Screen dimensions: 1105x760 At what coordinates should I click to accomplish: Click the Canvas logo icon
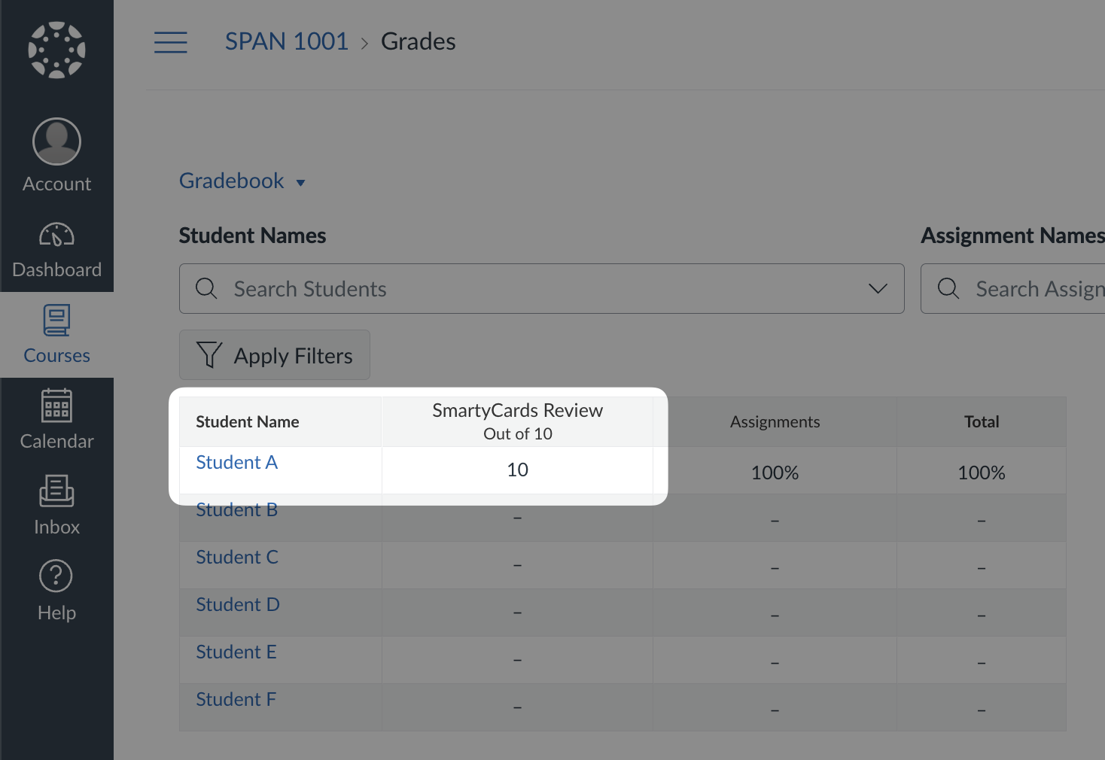pyautogui.click(x=56, y=50)
